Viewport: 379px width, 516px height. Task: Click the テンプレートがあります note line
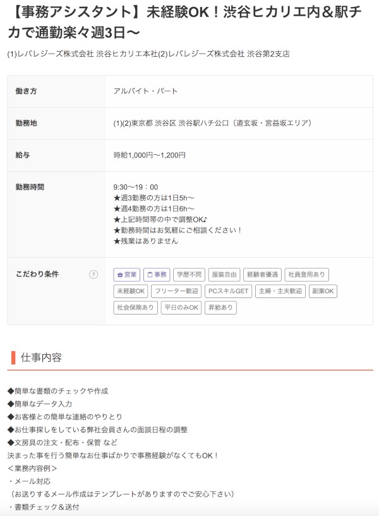tap(122, 494)
